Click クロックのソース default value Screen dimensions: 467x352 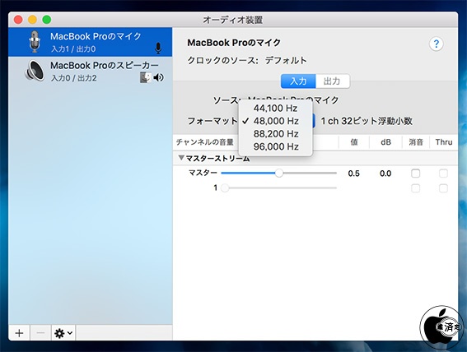pos(286,60)
